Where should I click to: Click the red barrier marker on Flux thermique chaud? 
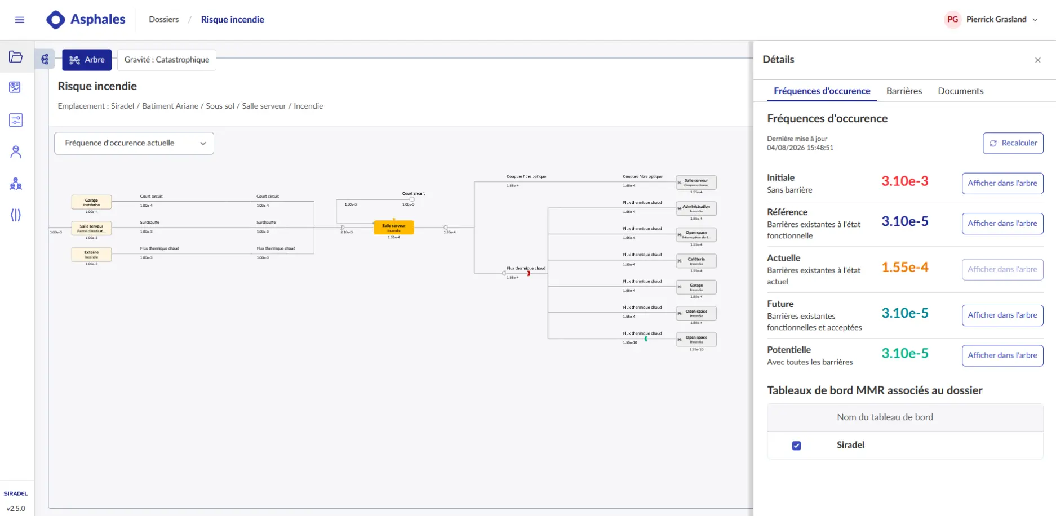click(x=529, y=273)
